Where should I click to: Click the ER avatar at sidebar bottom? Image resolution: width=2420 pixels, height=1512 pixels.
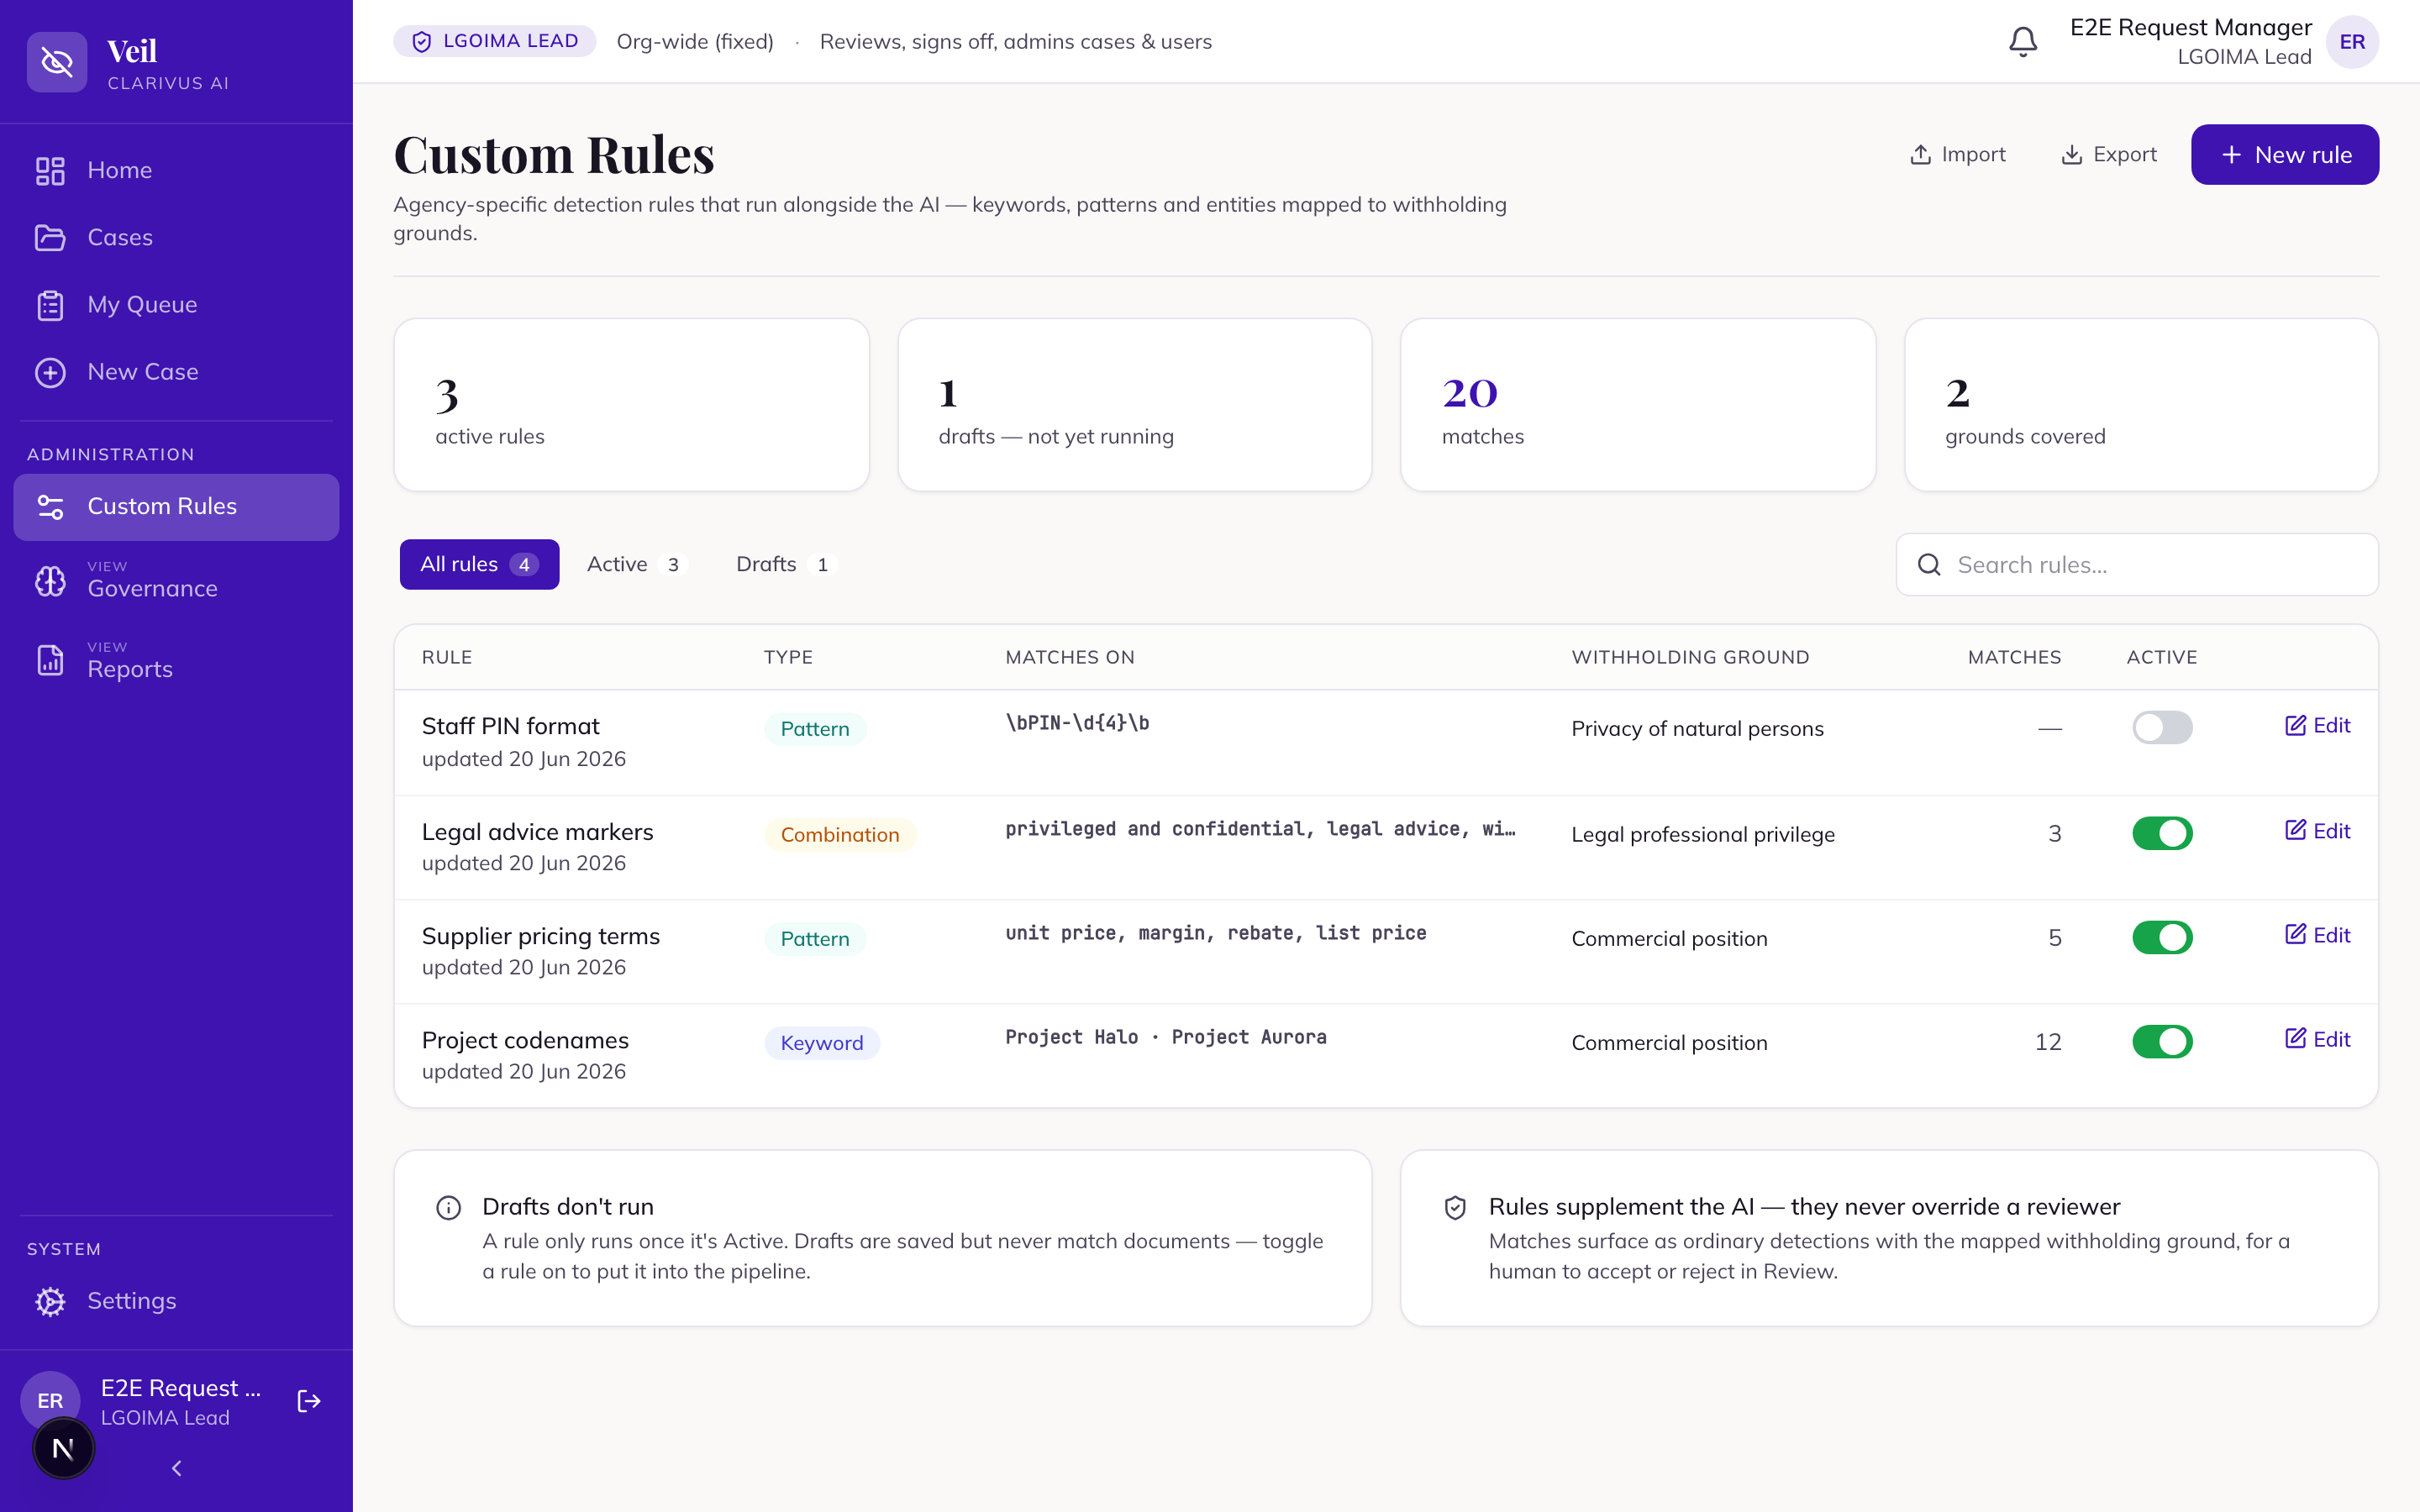point(50,1400)
